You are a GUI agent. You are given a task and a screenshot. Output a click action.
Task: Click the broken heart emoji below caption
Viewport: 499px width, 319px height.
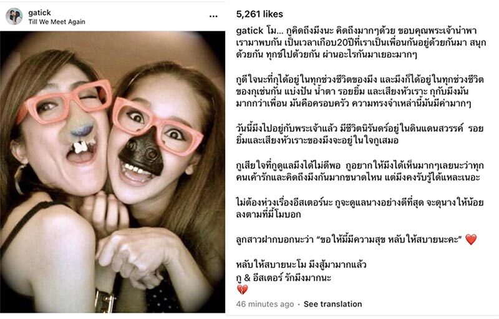point(243,290)
